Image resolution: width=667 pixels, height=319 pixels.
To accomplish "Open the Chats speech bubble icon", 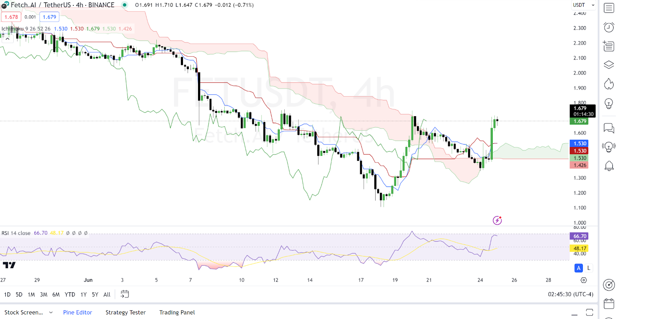I will [x=609, y=128].
